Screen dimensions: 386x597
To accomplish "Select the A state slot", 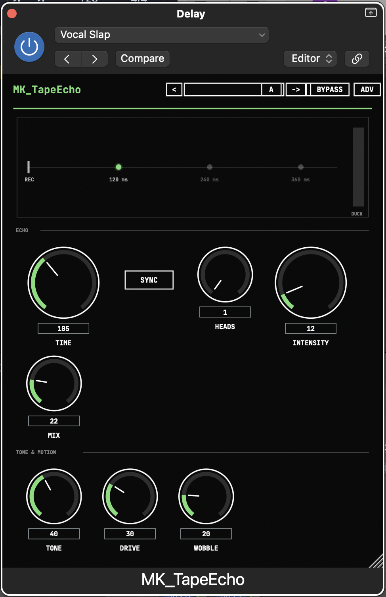I will click(x=271, y=89).
